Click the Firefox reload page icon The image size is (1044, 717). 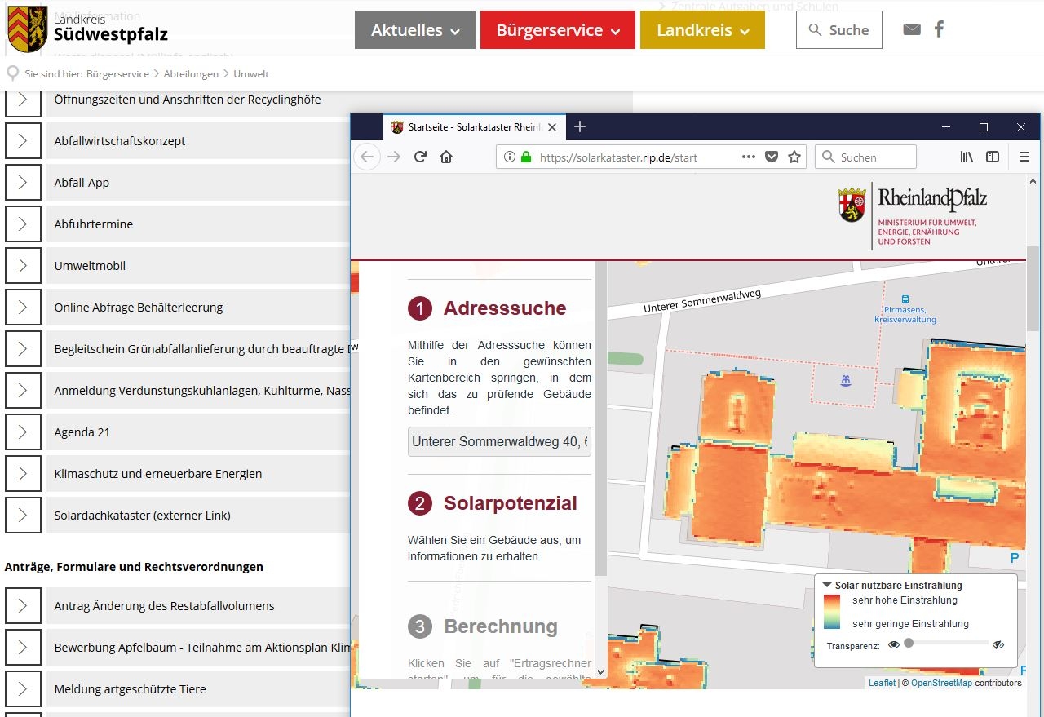click(420, 157)
